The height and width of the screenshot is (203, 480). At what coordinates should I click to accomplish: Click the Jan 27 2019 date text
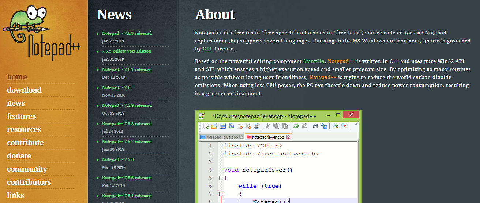pyautogui.click(x=113, y=41)
